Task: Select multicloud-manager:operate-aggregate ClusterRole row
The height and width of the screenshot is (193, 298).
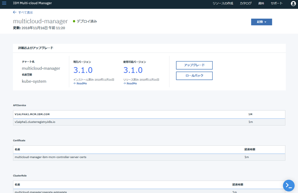Action: [x=149, y=191]
